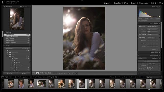This screenshot has width=164, height=92.
Task: Rotate photo clockwise
Action: pyautogui.click(x=73, y=73)
